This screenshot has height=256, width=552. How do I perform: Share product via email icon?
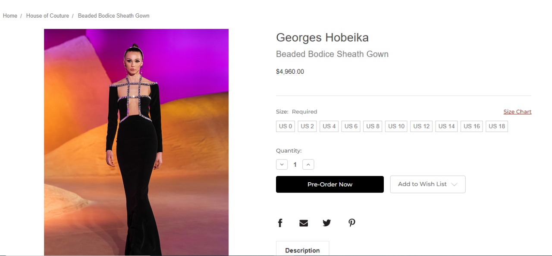click(x=304, y=223)
